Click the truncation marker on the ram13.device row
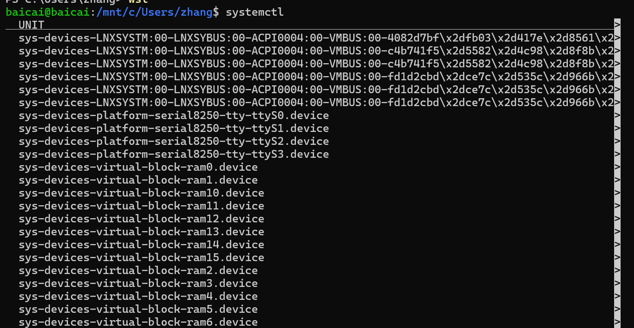 (617, 232)
